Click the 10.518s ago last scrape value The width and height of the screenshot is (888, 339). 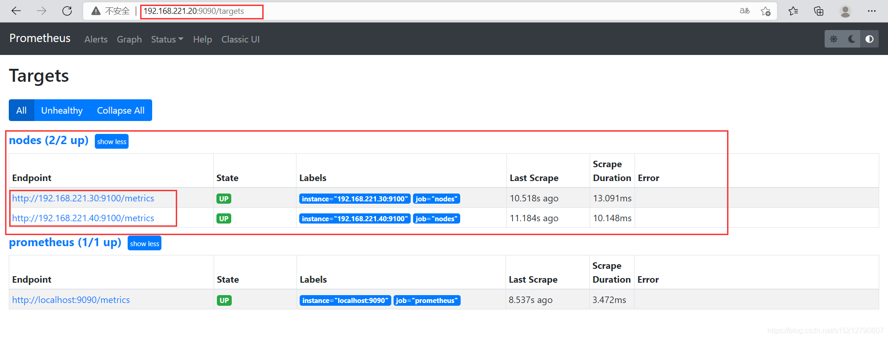pos(534,198)
